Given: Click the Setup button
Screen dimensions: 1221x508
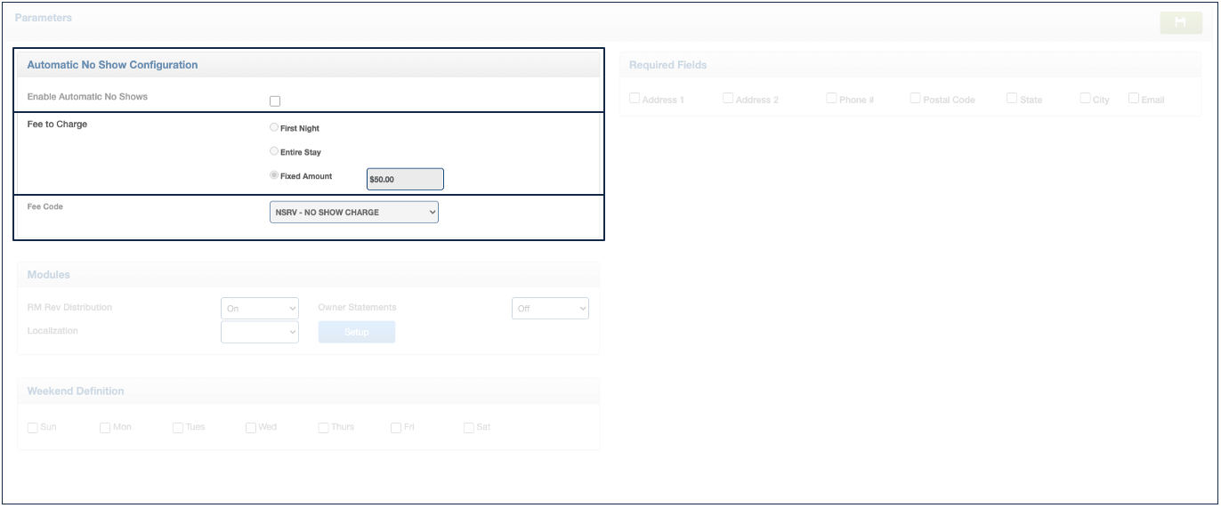Looking at the screenshot, I should click(x=356, y=332).
